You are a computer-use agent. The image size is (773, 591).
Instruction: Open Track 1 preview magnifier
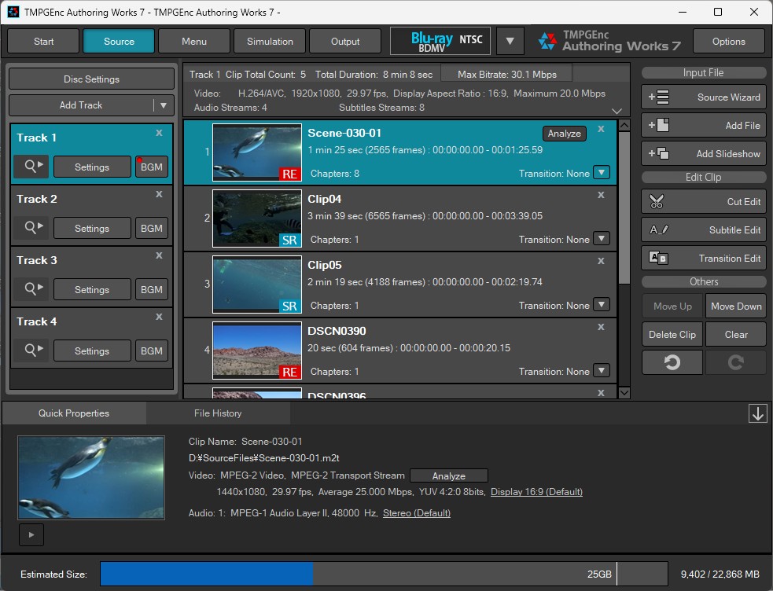31,167
